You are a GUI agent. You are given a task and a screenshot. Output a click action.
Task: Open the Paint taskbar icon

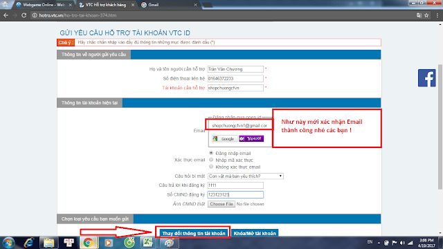pyautogui.click(x=169, y=243)
